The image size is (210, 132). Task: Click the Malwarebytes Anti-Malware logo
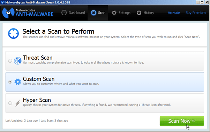[28, 13]
